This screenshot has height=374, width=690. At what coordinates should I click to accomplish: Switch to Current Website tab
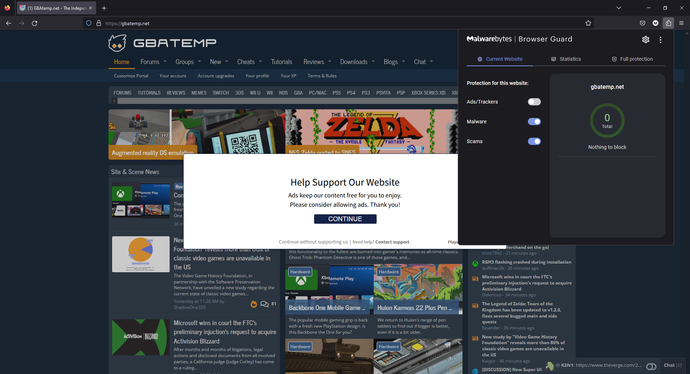[x=500, y=59]
